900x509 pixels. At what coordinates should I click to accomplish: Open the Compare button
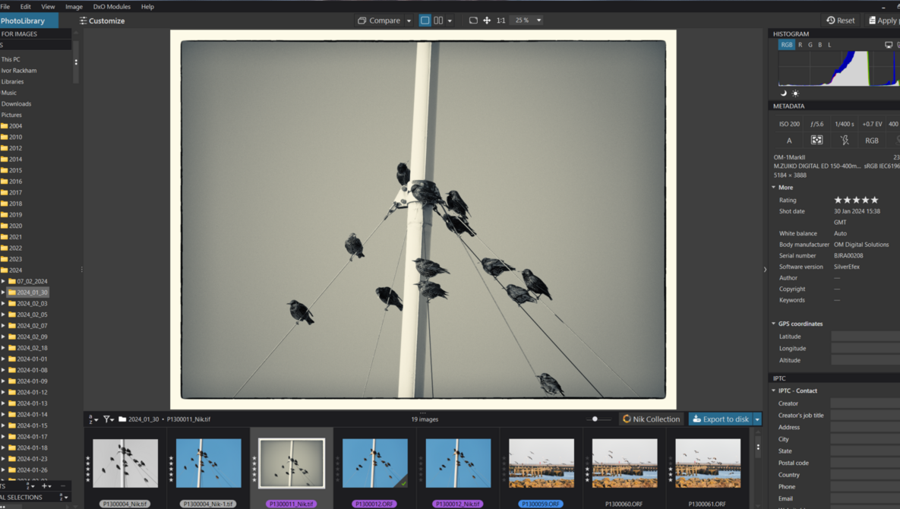tap(379, 20)
